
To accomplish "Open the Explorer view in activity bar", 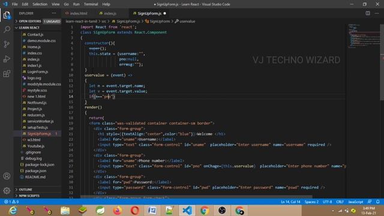I will (x=7, y=16).
